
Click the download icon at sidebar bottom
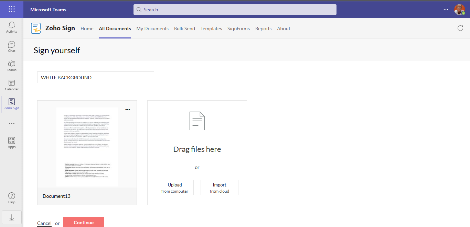coord(12,217)
